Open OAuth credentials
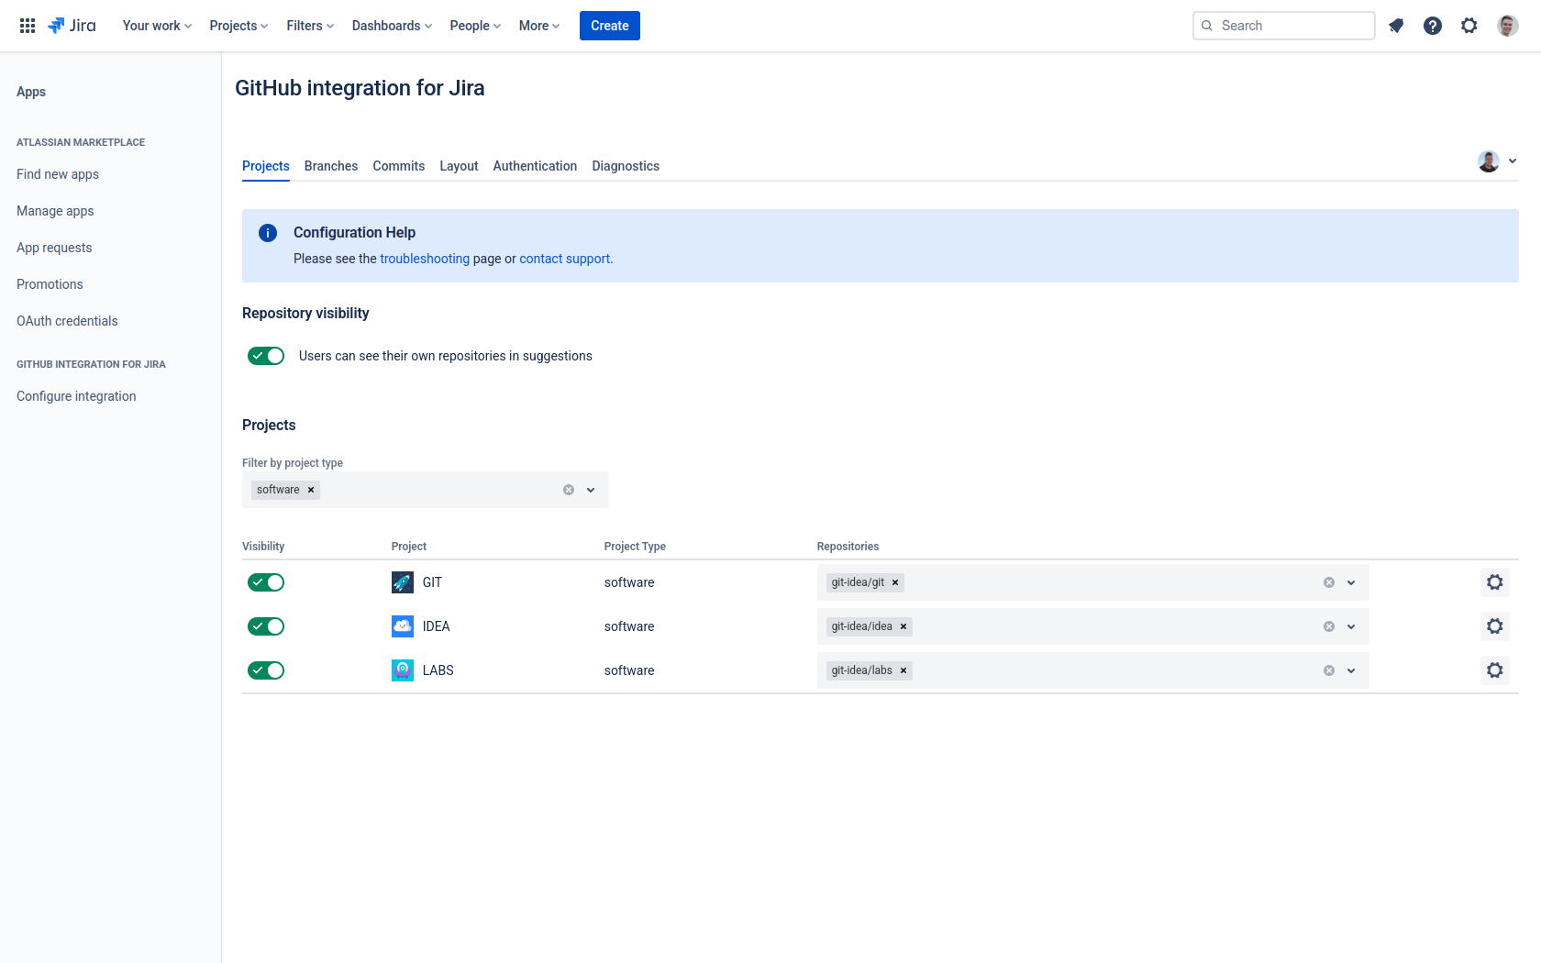 pyautogui.click(x=67, y=321)
